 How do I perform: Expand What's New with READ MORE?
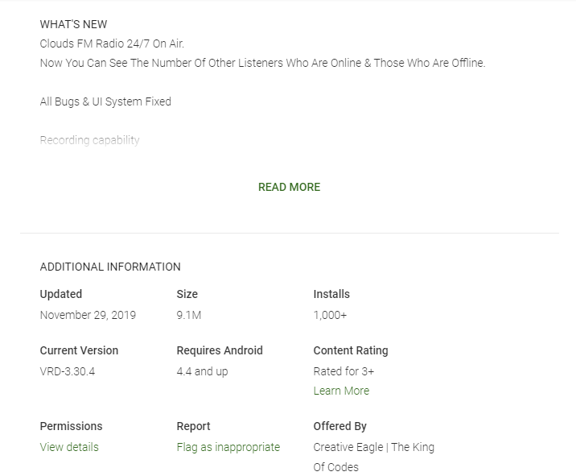tap(289, 187)
